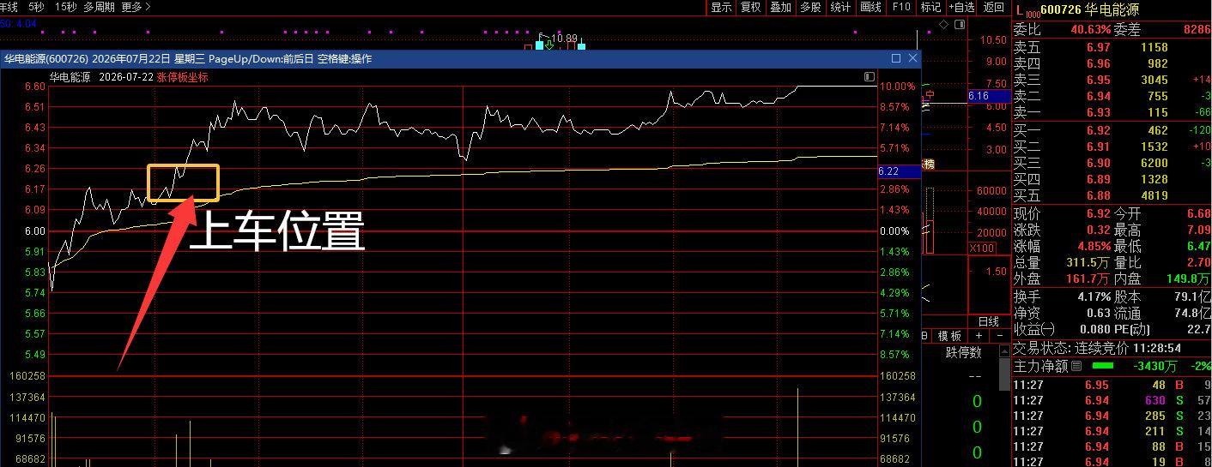Screen dimensions: 1212x467
Task: Open the 显示 menu
Action: pyautogui.click(x=721, y=7)
